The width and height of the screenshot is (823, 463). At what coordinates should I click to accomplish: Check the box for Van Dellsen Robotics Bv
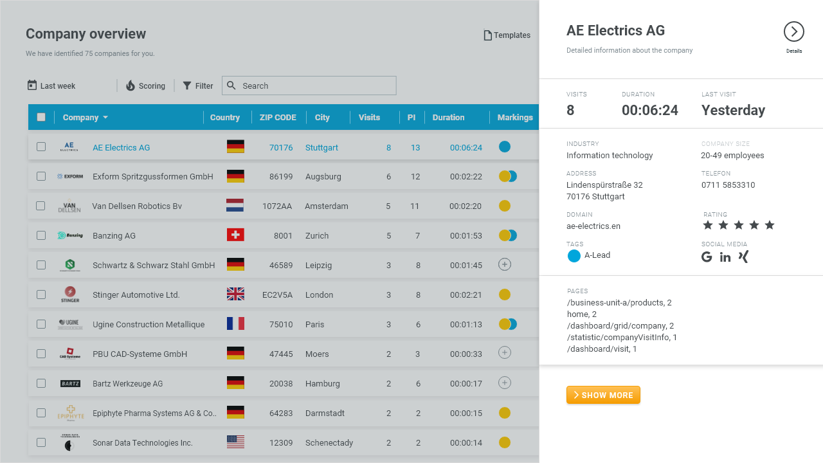pos(41,206)
